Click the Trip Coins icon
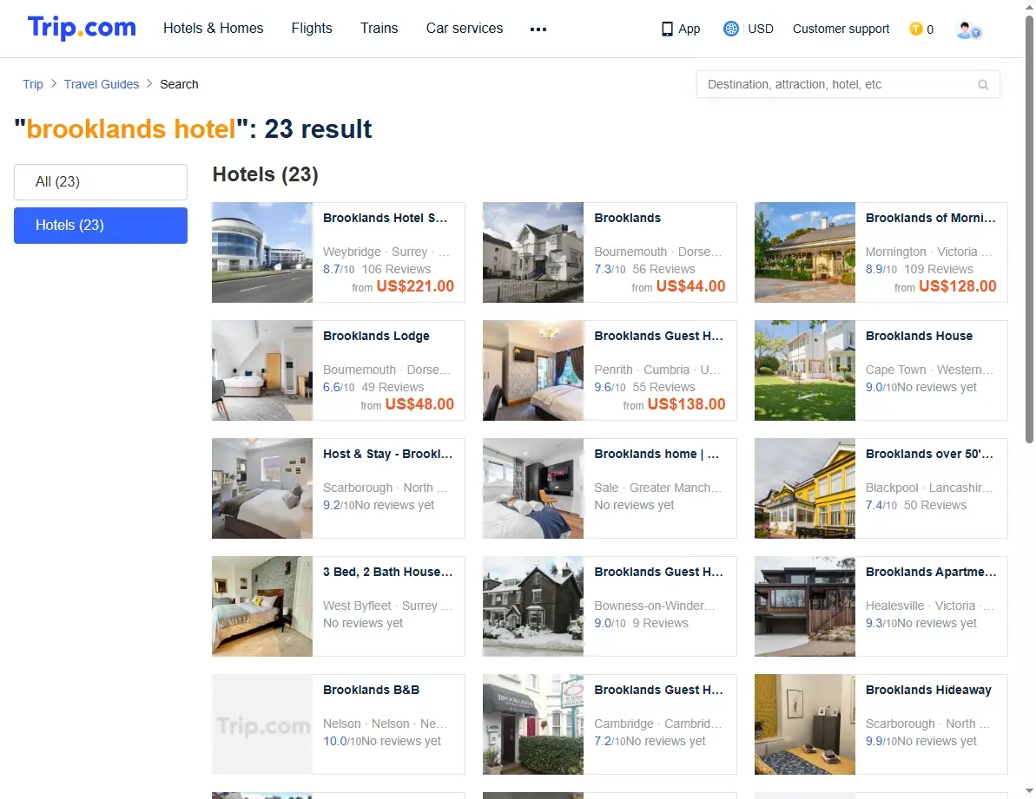This screenshot has height=799, width=1036. (x=916, y=29)
